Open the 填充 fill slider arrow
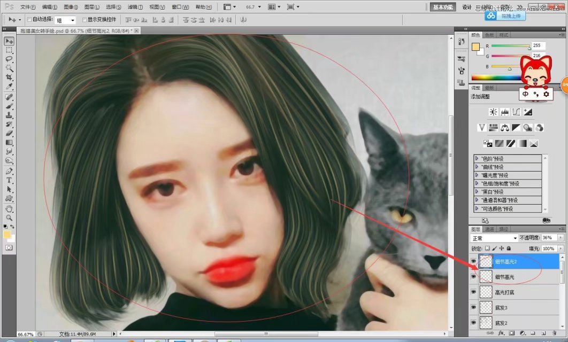Viewport: 568px width, 342px height. point(561,248)
